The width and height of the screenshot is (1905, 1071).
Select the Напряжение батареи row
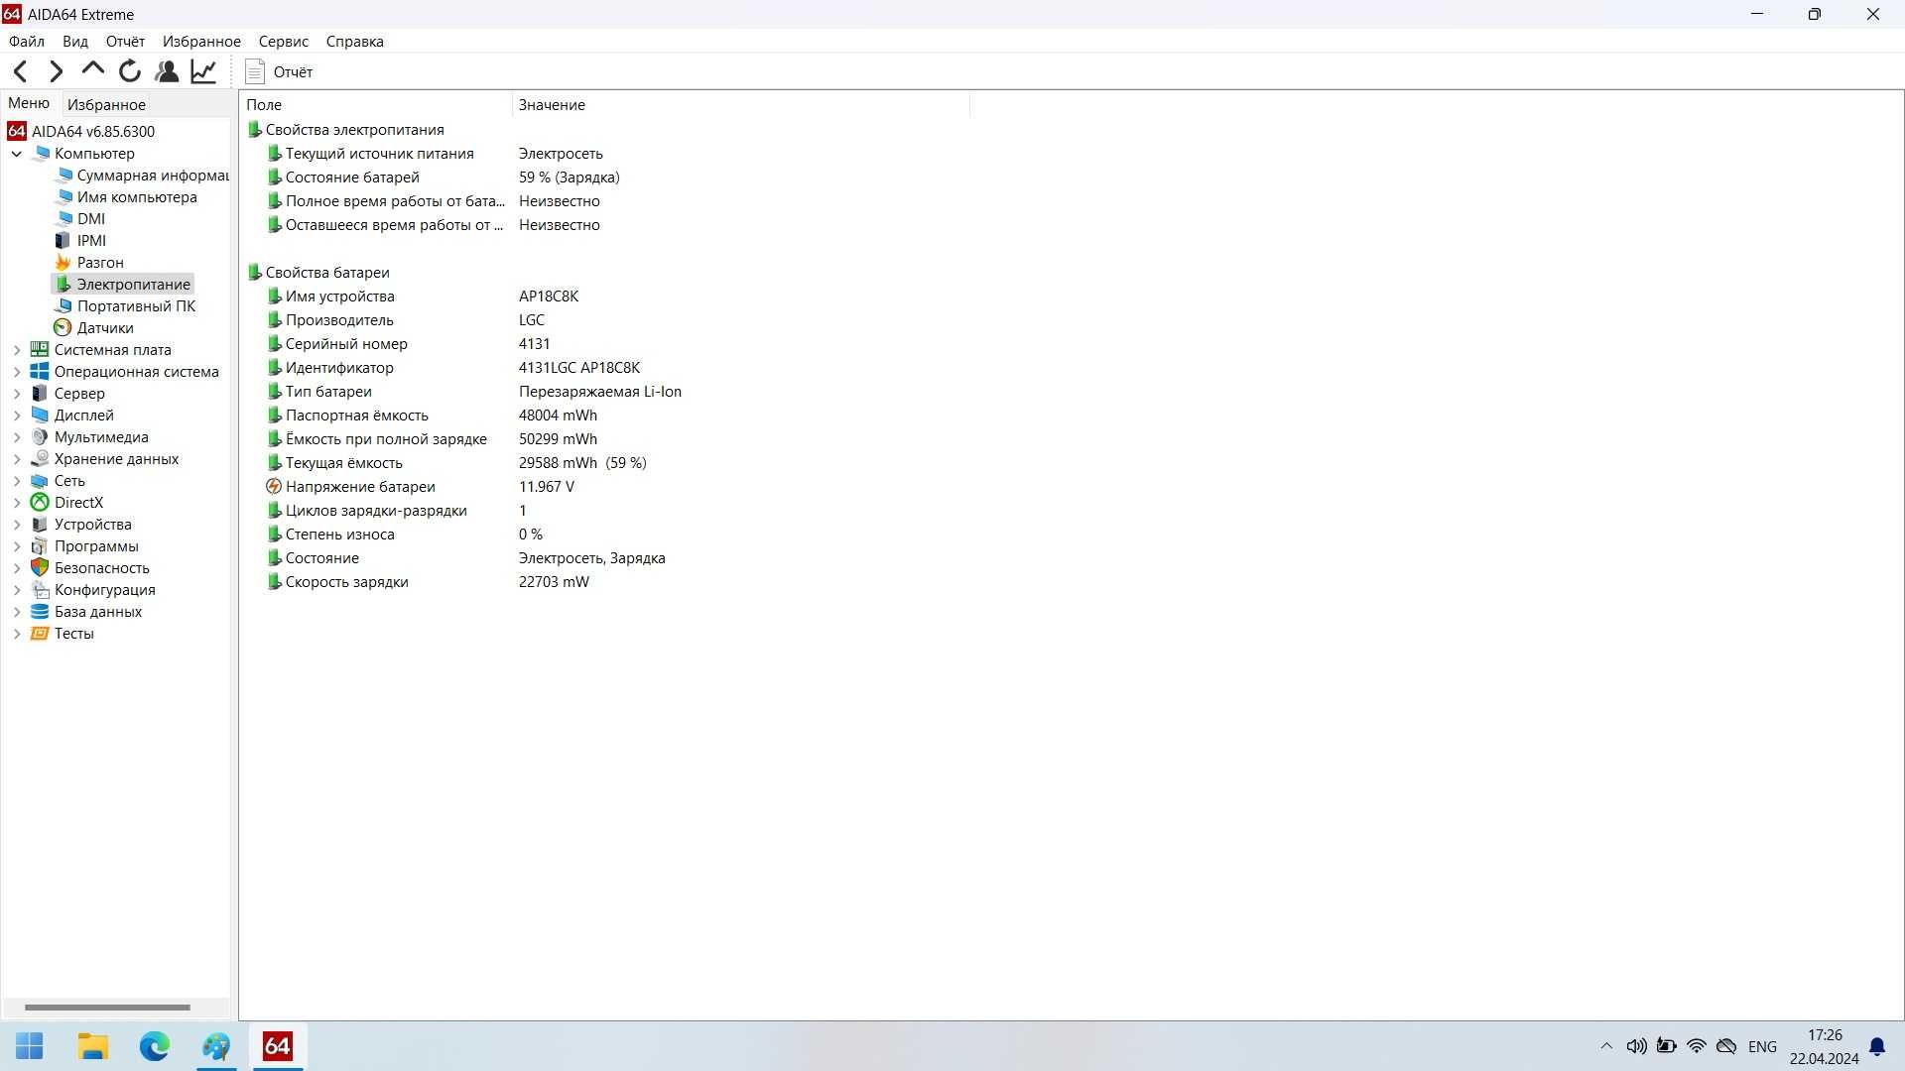click(603, 487)
